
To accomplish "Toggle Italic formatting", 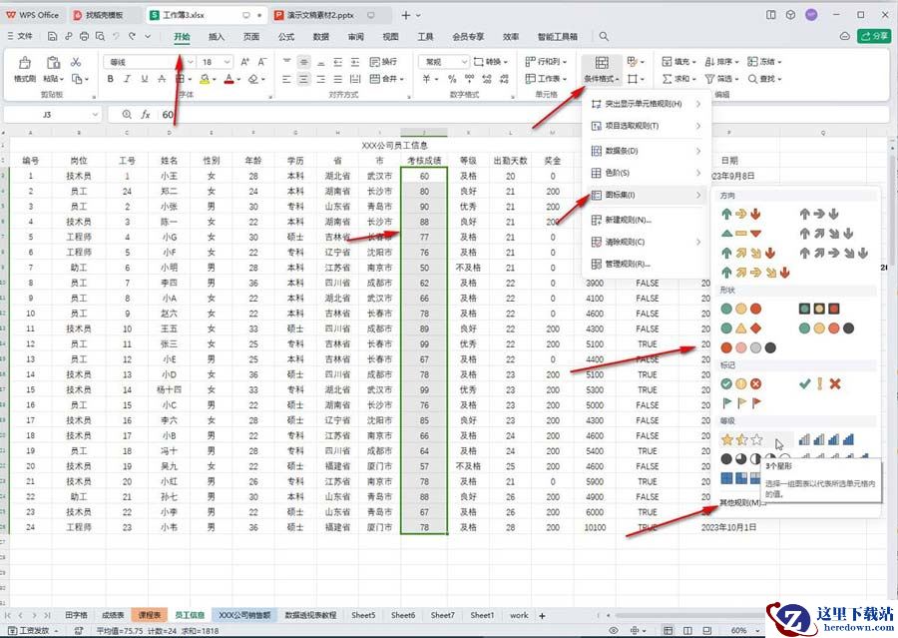I will pyautogui.click(x=127, y=79).
